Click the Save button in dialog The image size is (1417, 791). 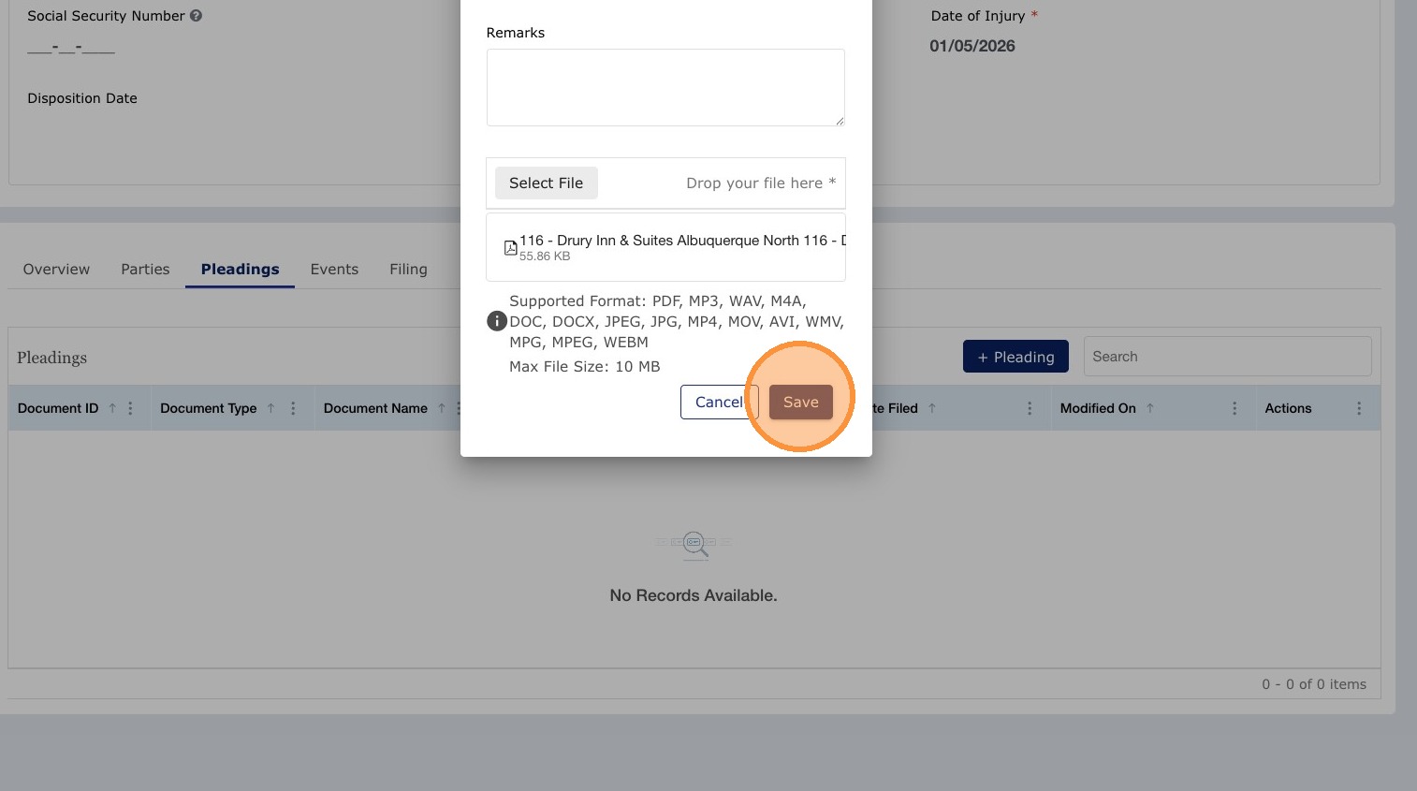pos(800,403)
